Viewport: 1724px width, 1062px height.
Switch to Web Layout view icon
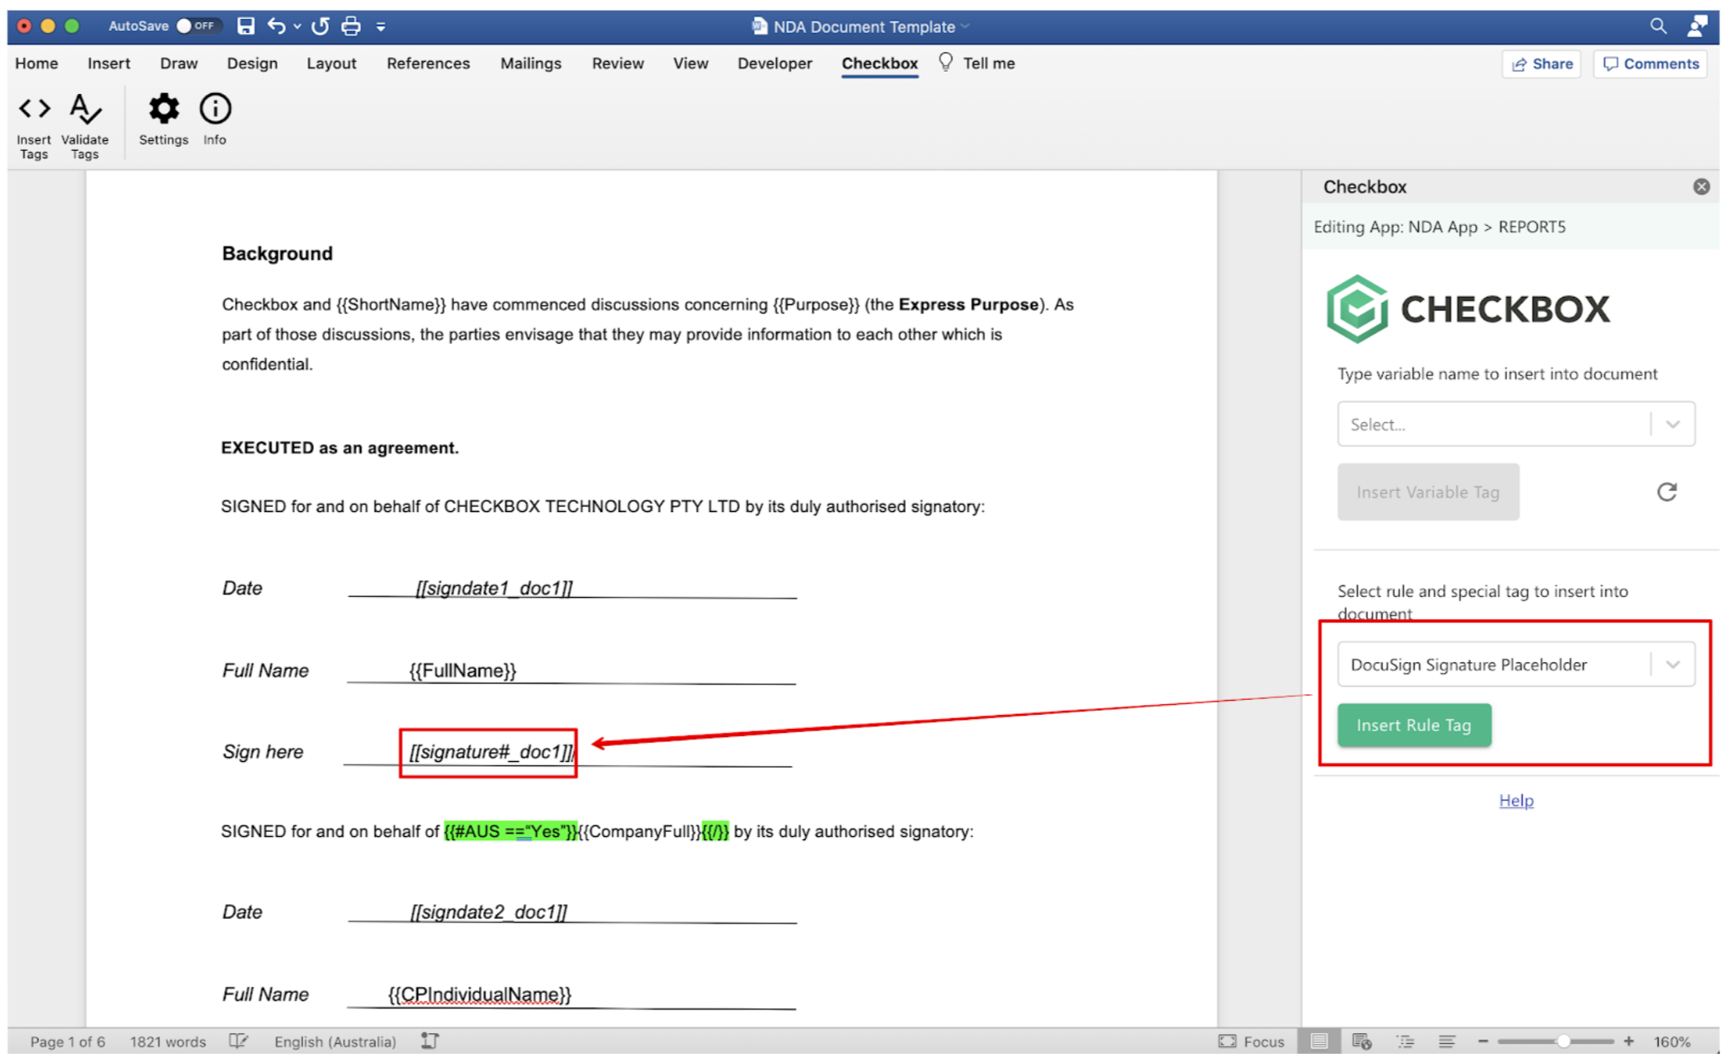coord(1361,1041)
